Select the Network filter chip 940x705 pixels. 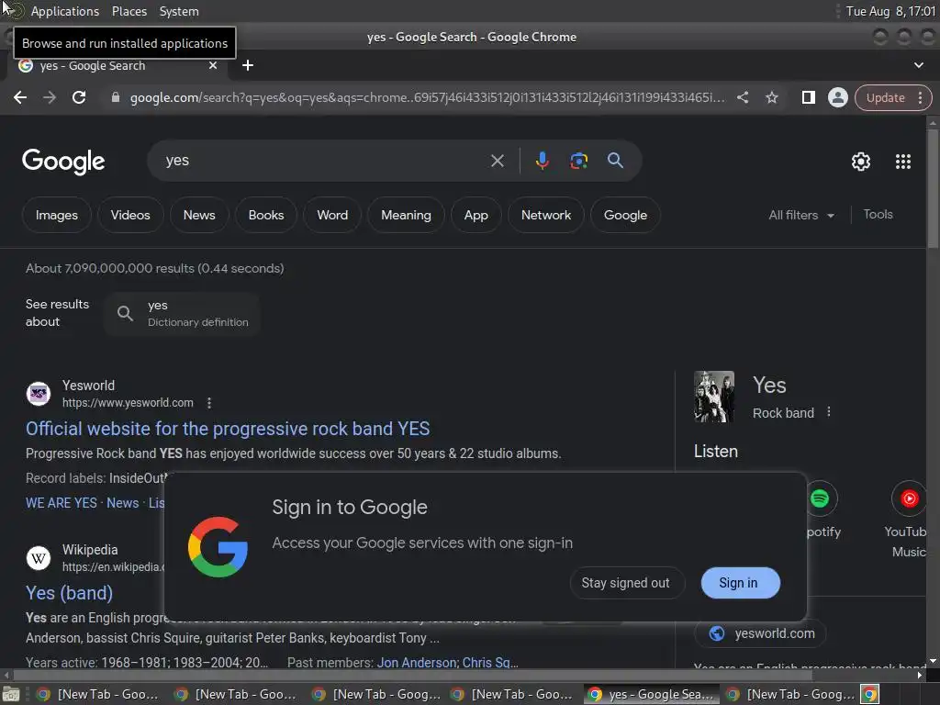545,215
